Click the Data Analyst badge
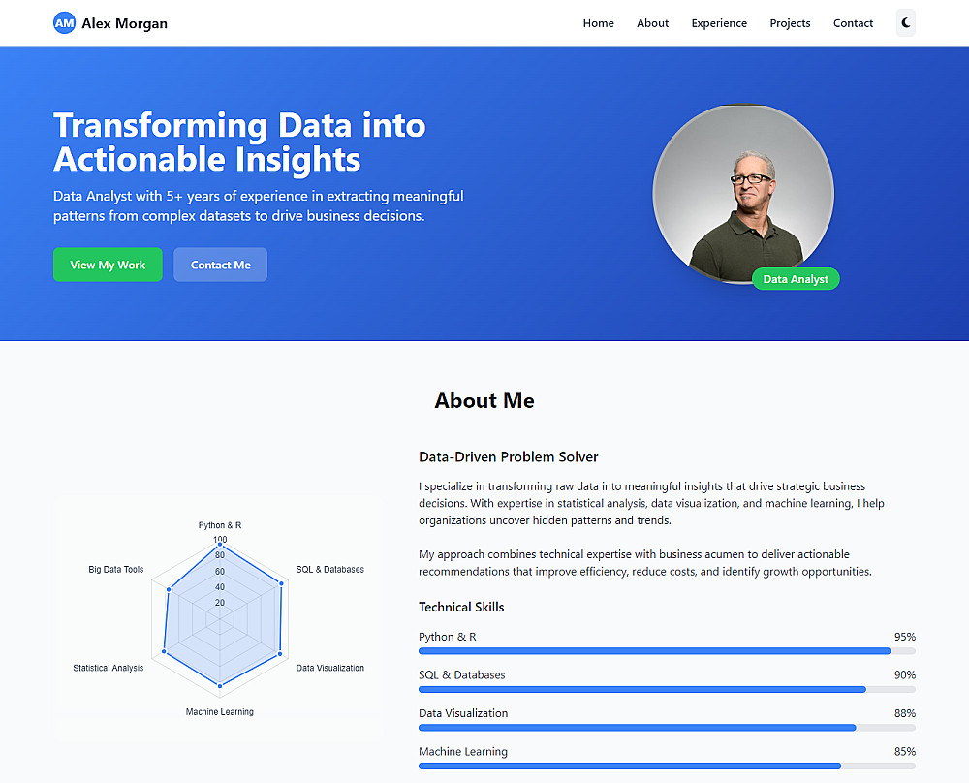The height and width of the screenshot is (783, 969). pyautogui.click(x=796, y=279)
